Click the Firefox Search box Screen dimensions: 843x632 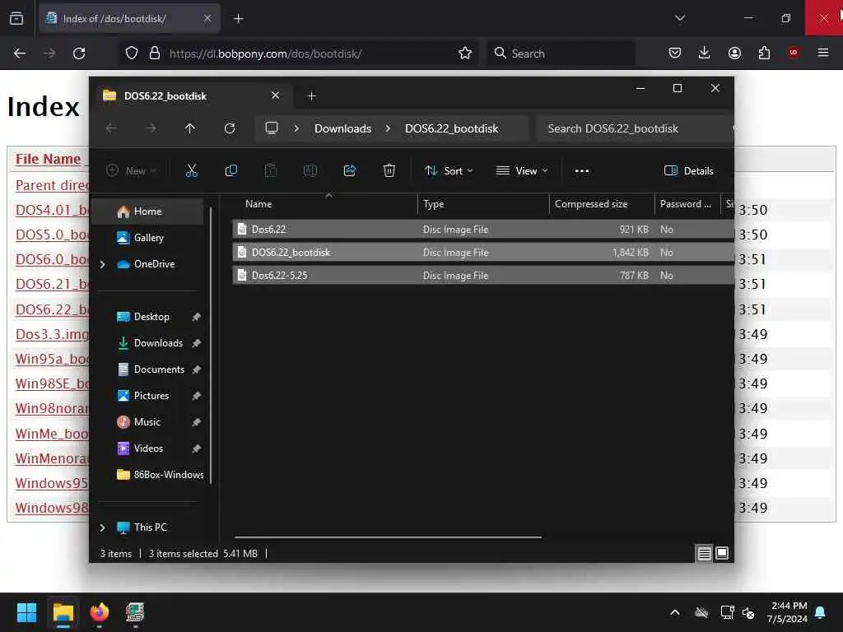pyautogui.click(x=561, y=53)
